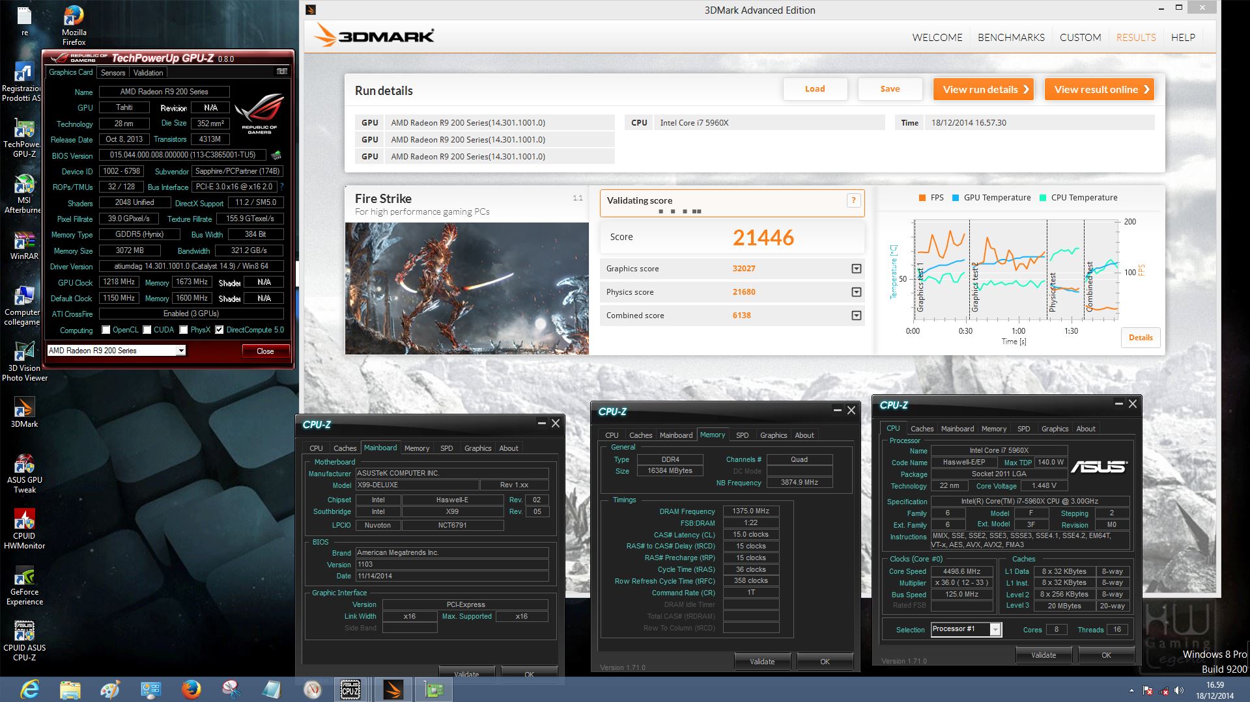Expand Graphics score details
Viewport: 1250px width, 702px height.
(857, 269)
